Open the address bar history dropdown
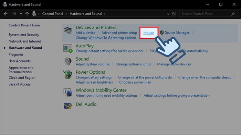Viewport: 241px width, 135px height. coord(168,14)
